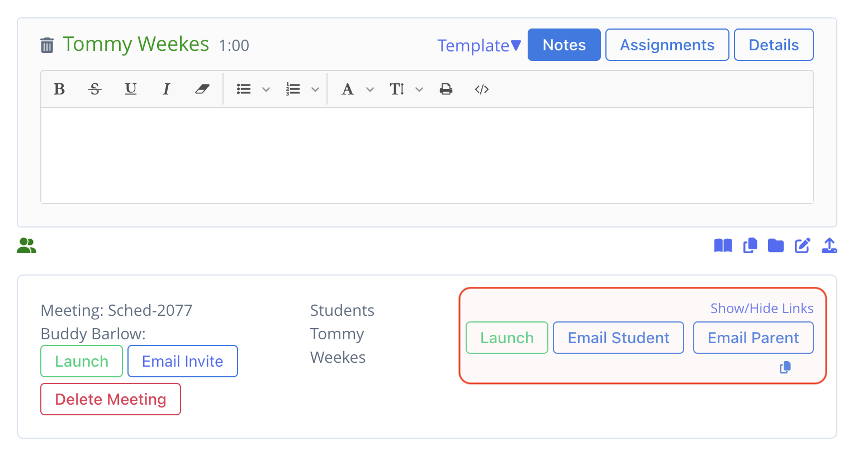
Task: Expand the unordered list options chevron
Action: pyautogui.click(x=266, y=89)
